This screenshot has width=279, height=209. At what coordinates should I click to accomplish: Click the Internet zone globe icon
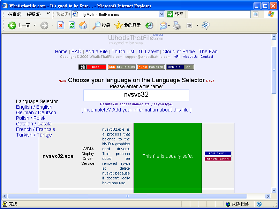pos(228,204)
